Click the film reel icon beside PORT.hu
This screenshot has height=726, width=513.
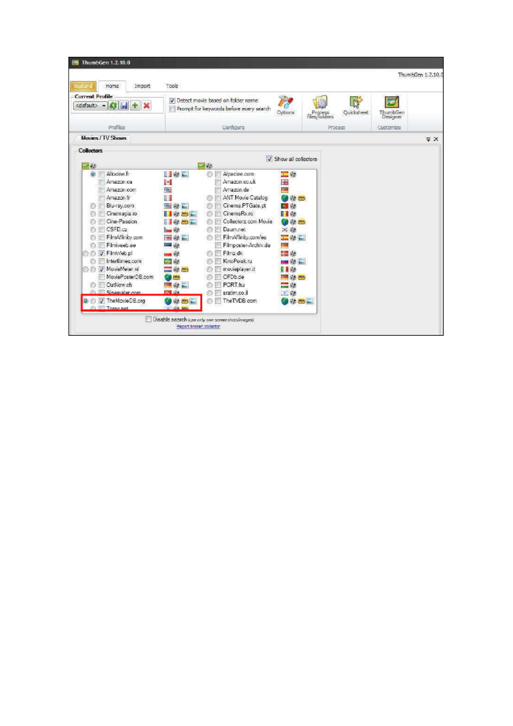coord(293,285)
